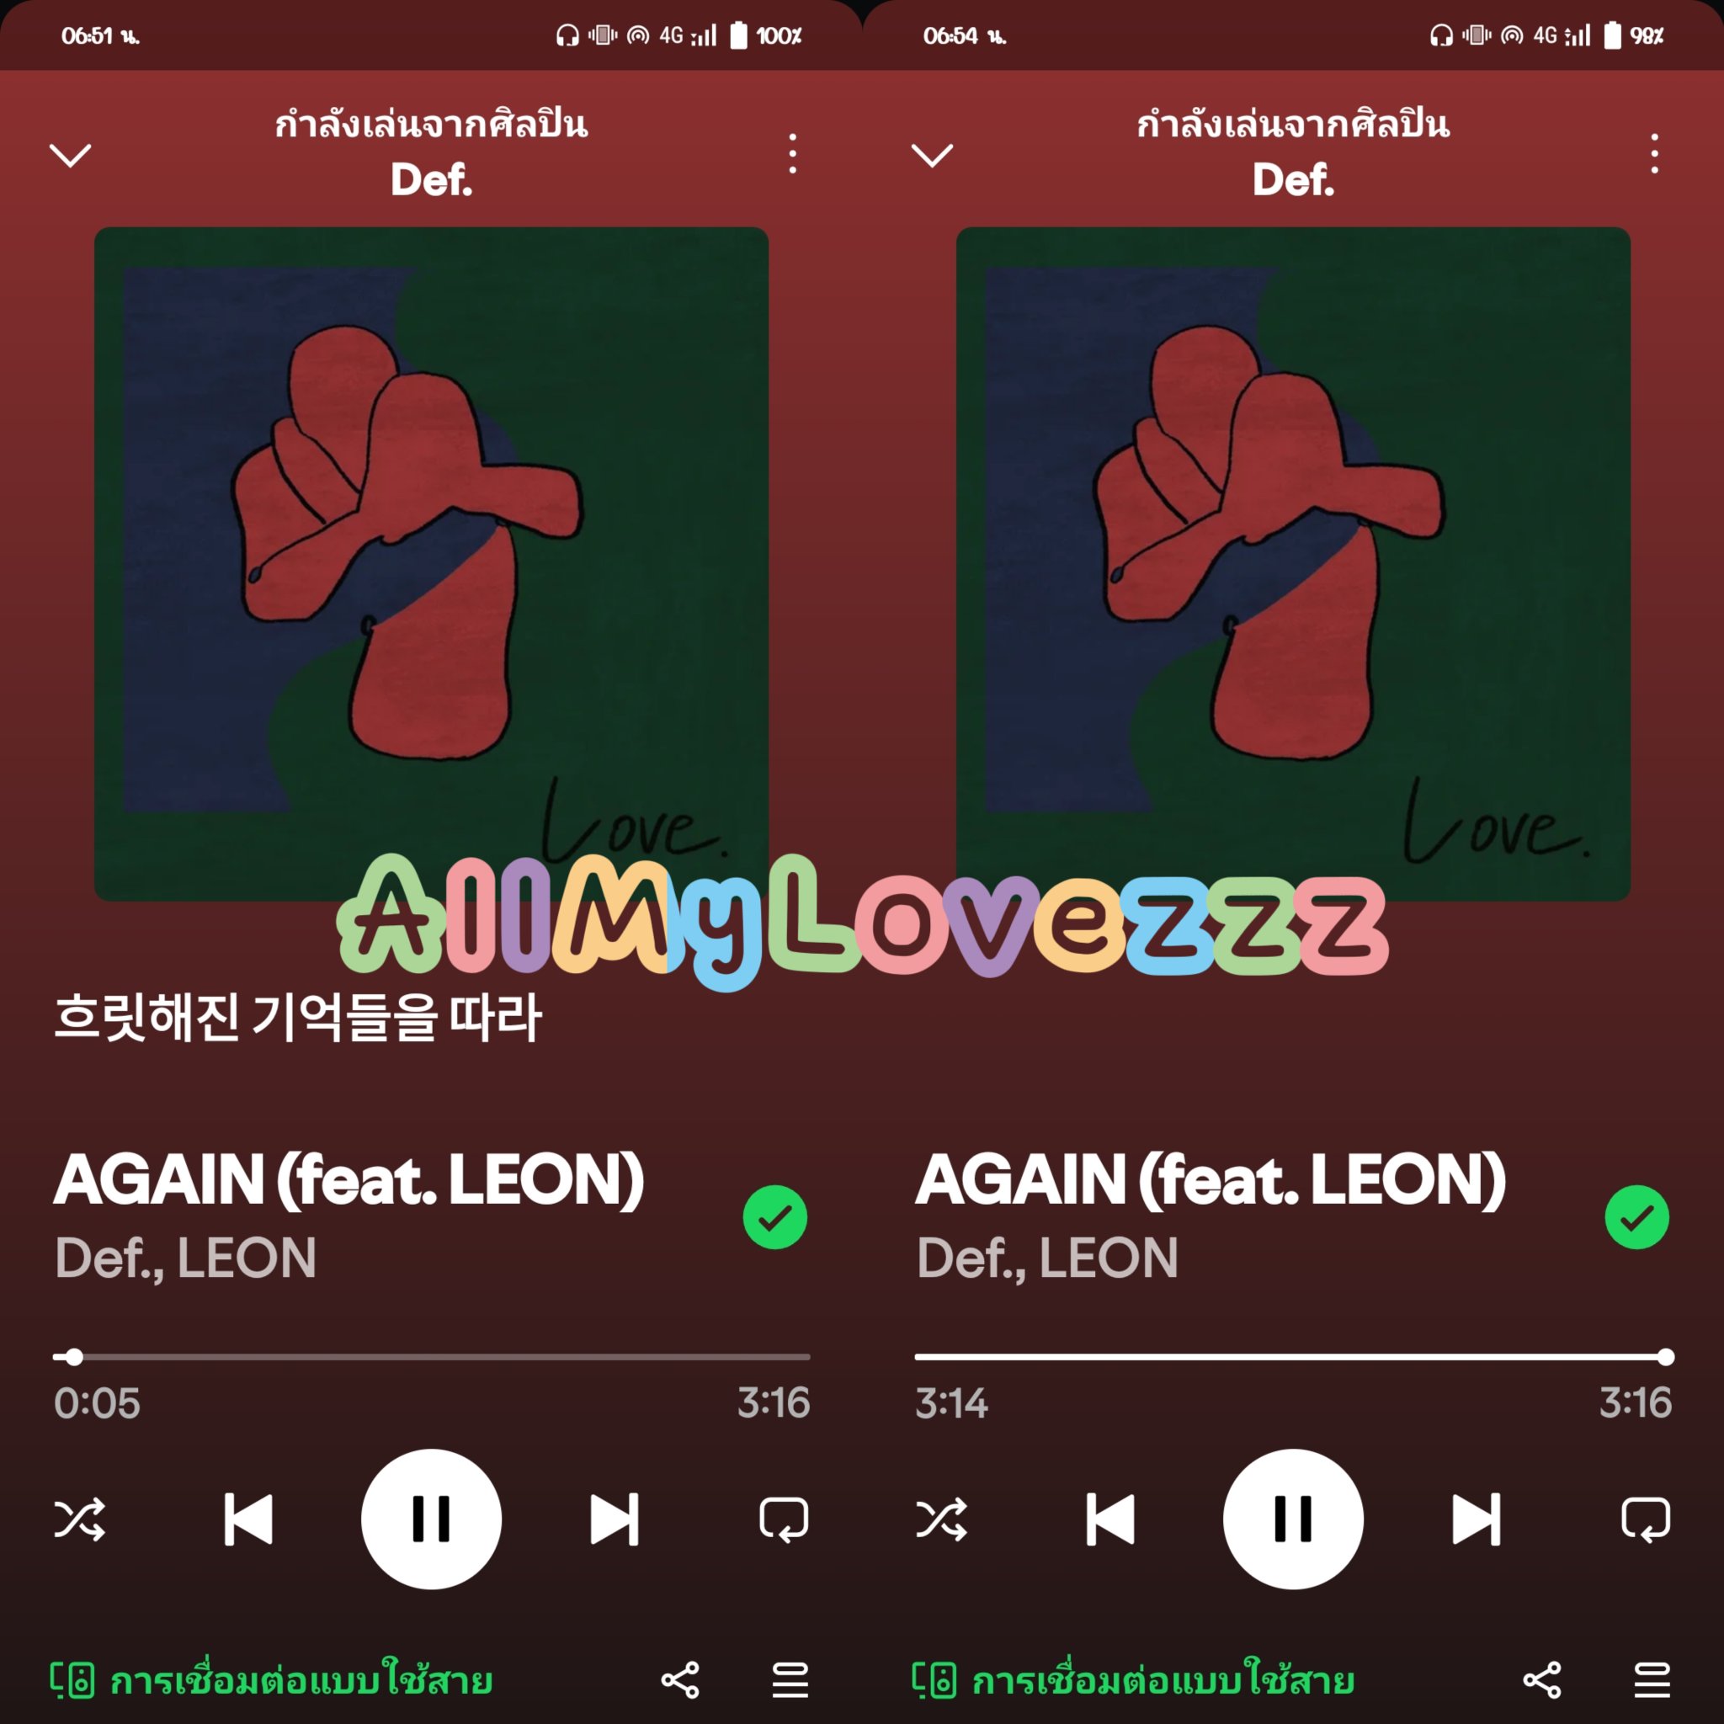Toggle repeat in left player
This screenshot has width=1724, height=1724.
coord(784,1519)
